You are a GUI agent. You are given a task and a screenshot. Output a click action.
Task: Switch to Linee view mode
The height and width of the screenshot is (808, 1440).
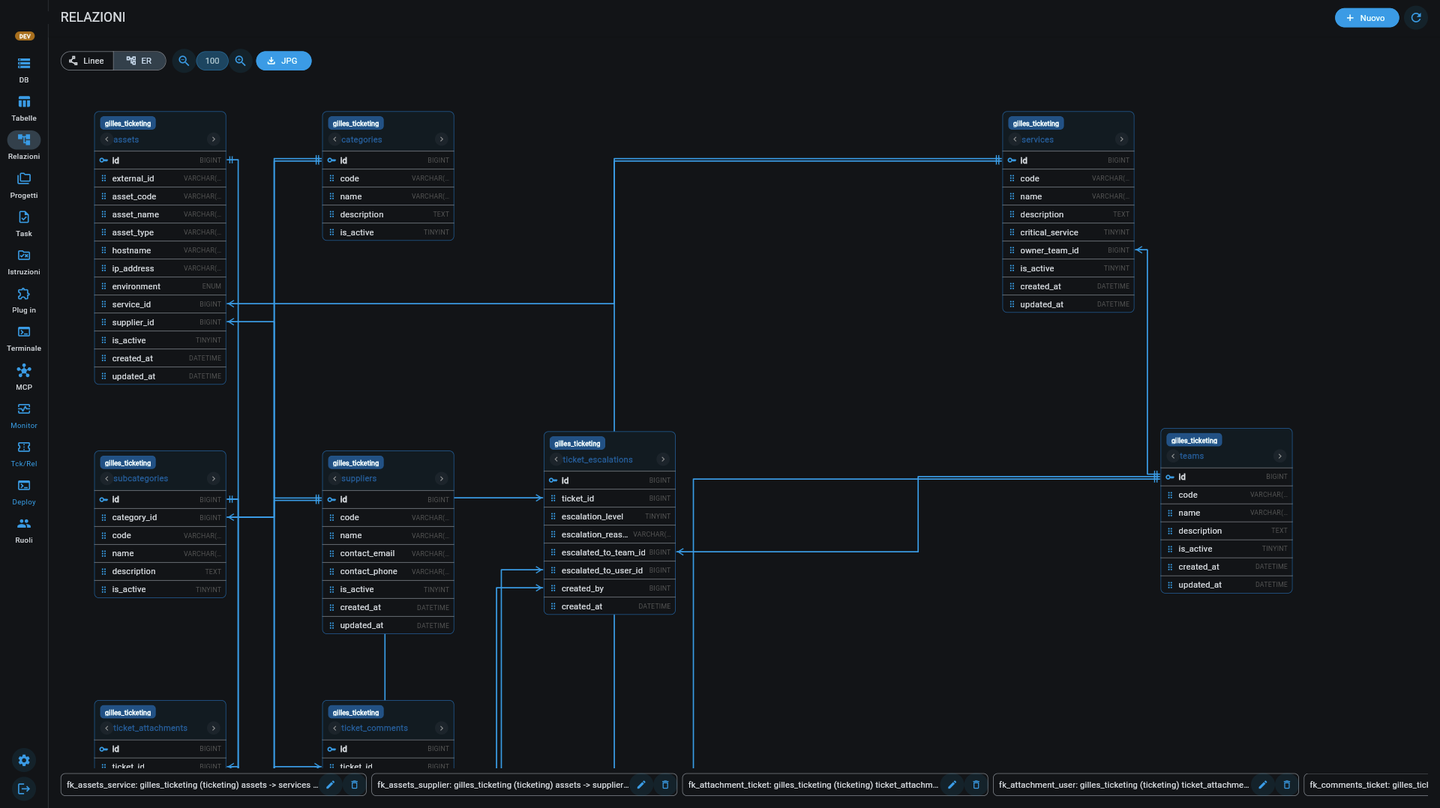click(x=87, y=61)
